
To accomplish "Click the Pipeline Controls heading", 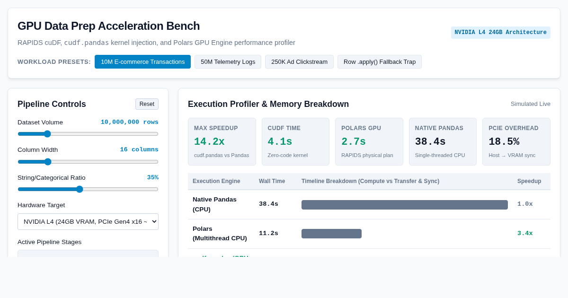I will [x=52, y=104].
